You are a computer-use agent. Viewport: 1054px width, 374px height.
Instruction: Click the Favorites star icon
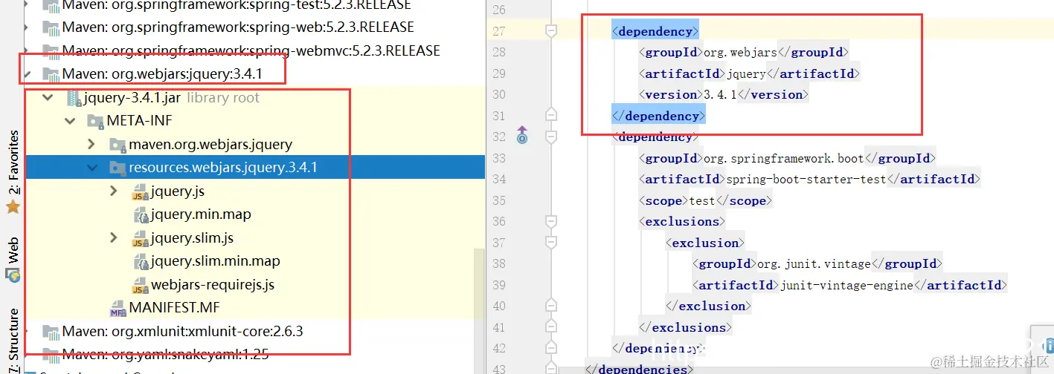pyautogui.click(x=13, y=206)
